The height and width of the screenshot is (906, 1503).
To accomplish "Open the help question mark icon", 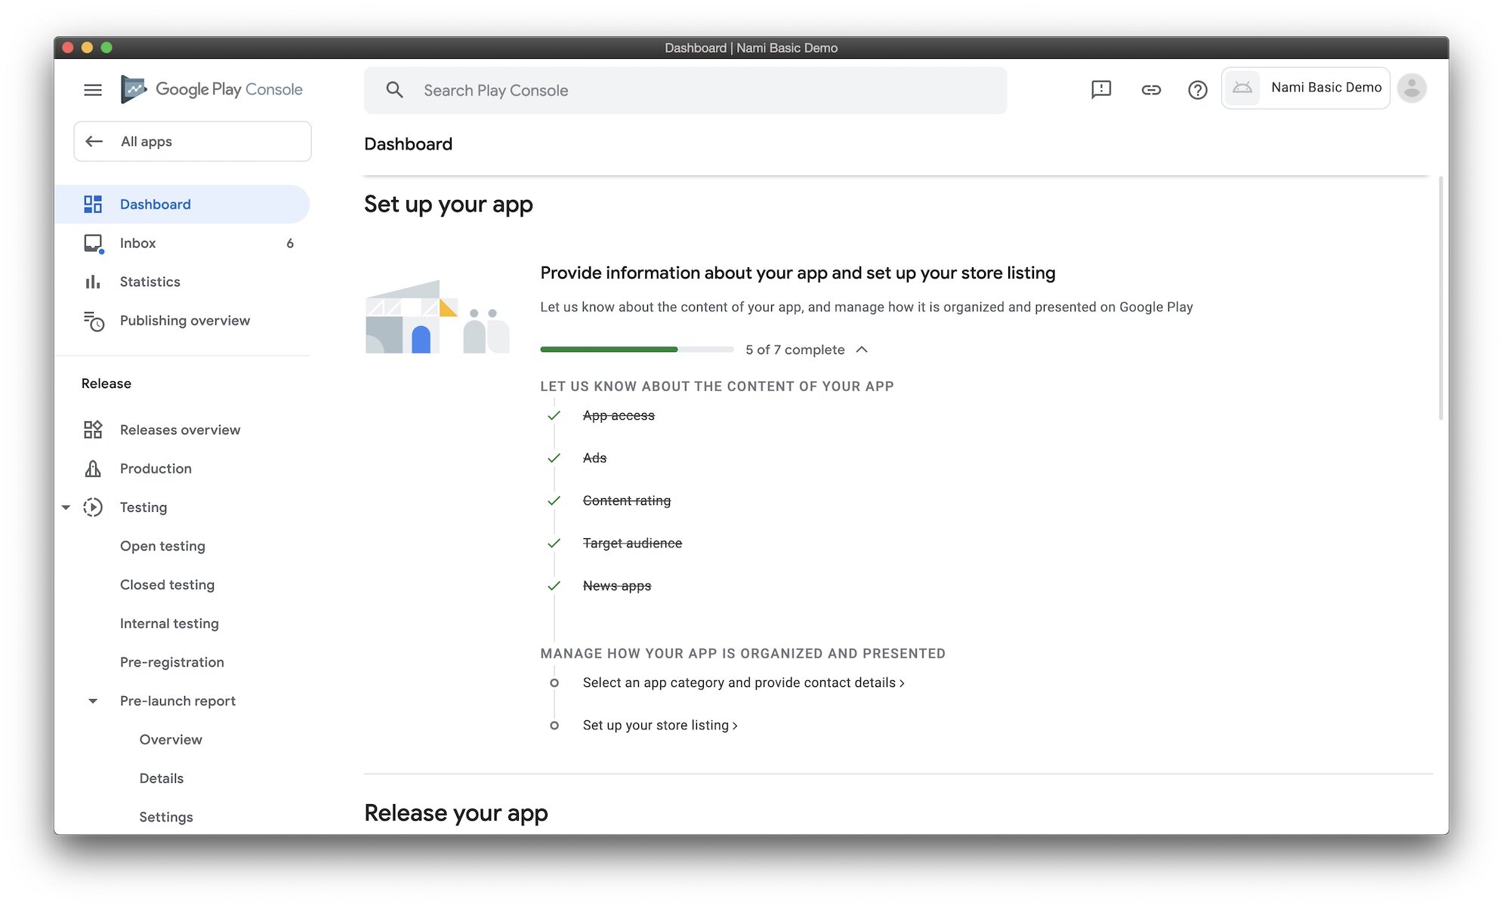I will click(1197, 90).
